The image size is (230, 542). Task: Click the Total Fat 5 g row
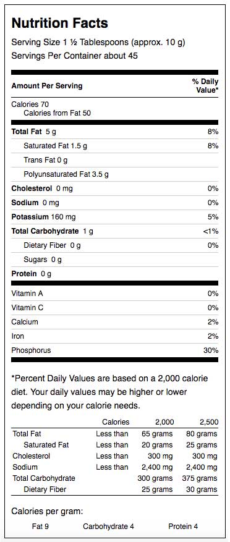pyautogui.click(x=115, y=132)
